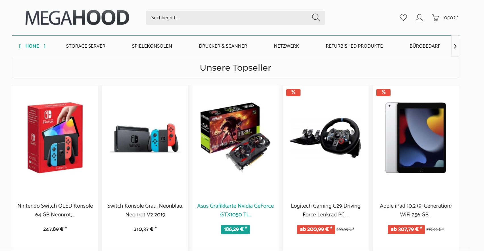The height and width of the screenshot is (251, 484).
Task: Select the HOME menu item
Action: pyautogui.click(x=32, y=46)
